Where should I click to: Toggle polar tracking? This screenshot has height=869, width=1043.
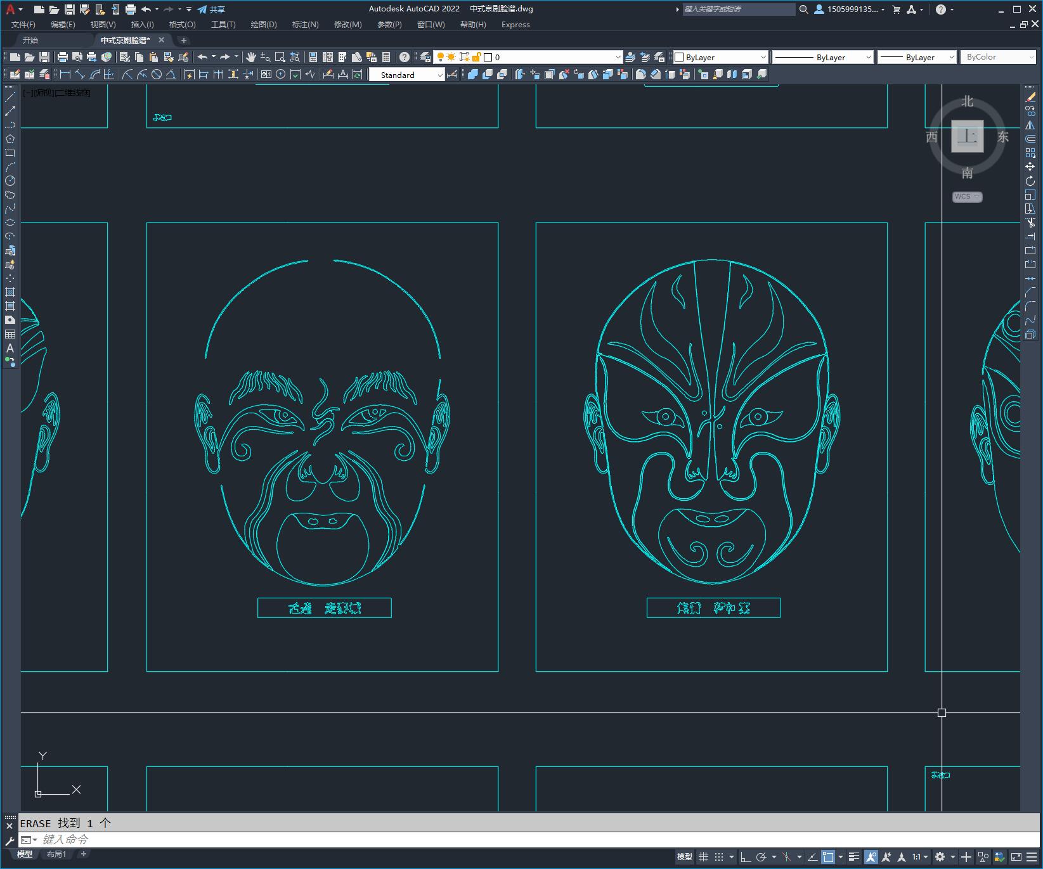[761, 857]
